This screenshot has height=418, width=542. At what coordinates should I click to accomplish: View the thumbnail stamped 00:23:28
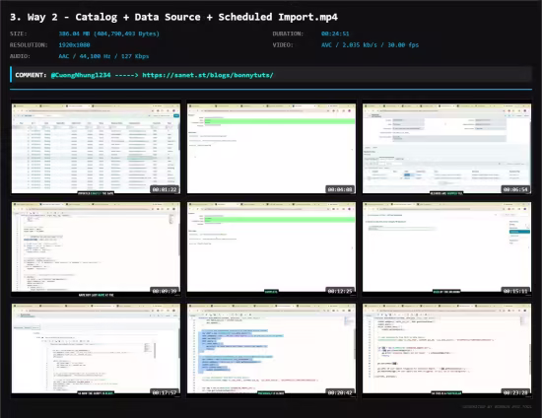click(447, 350)
